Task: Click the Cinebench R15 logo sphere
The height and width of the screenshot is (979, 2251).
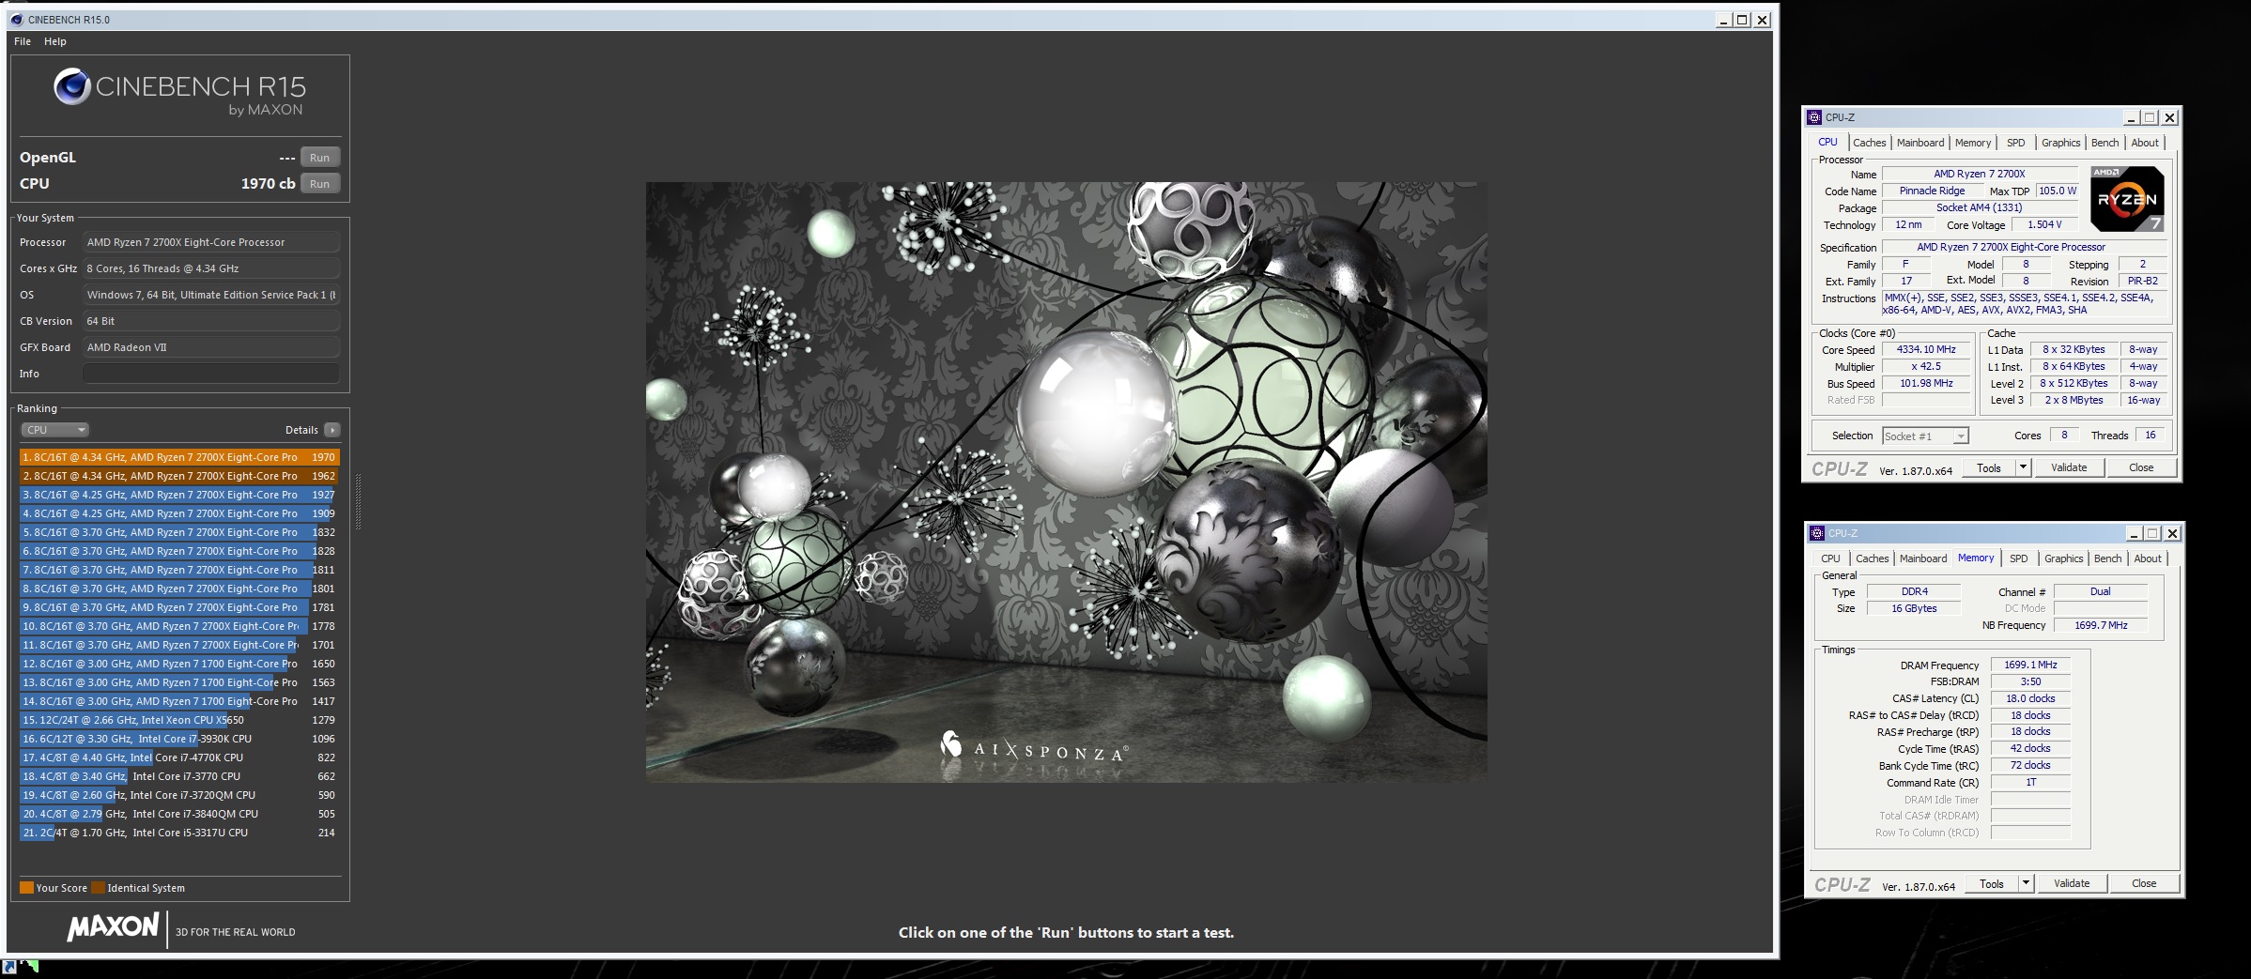Action: (71, 86)
